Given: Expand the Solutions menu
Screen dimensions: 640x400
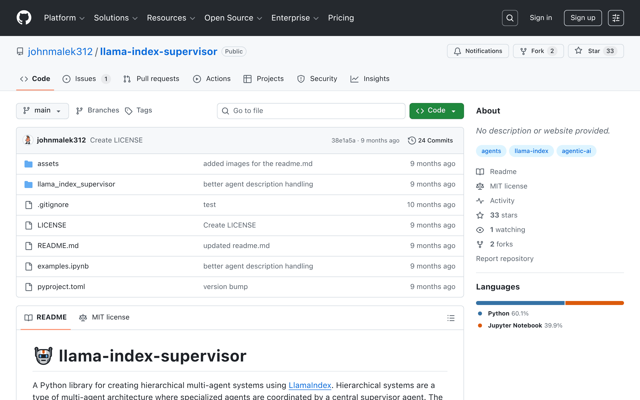Looking at the screenshot, I should pos(116,18).
